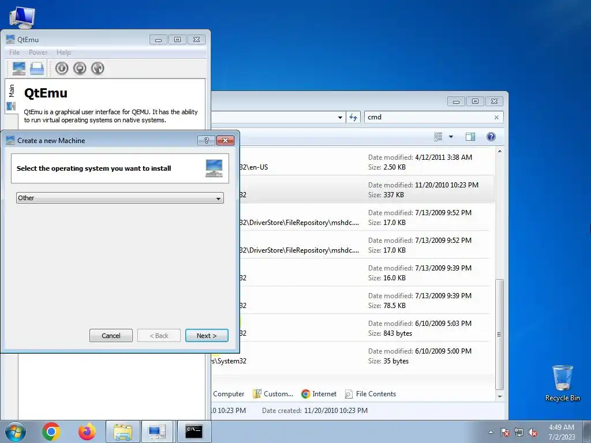Viewport: 591px width, 443px height.
Task: Click the taskbar clock showing 4:49 AM
Action: click(562, 432)
